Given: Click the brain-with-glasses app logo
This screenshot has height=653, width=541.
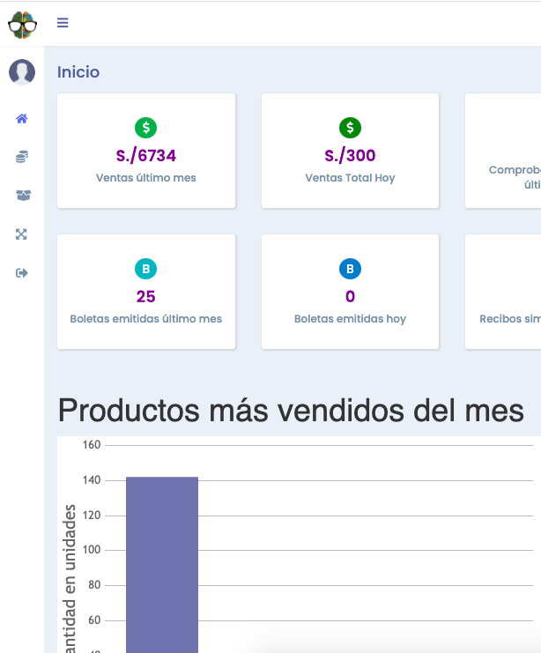Looking at the screenshot, I should click(22, 23).
